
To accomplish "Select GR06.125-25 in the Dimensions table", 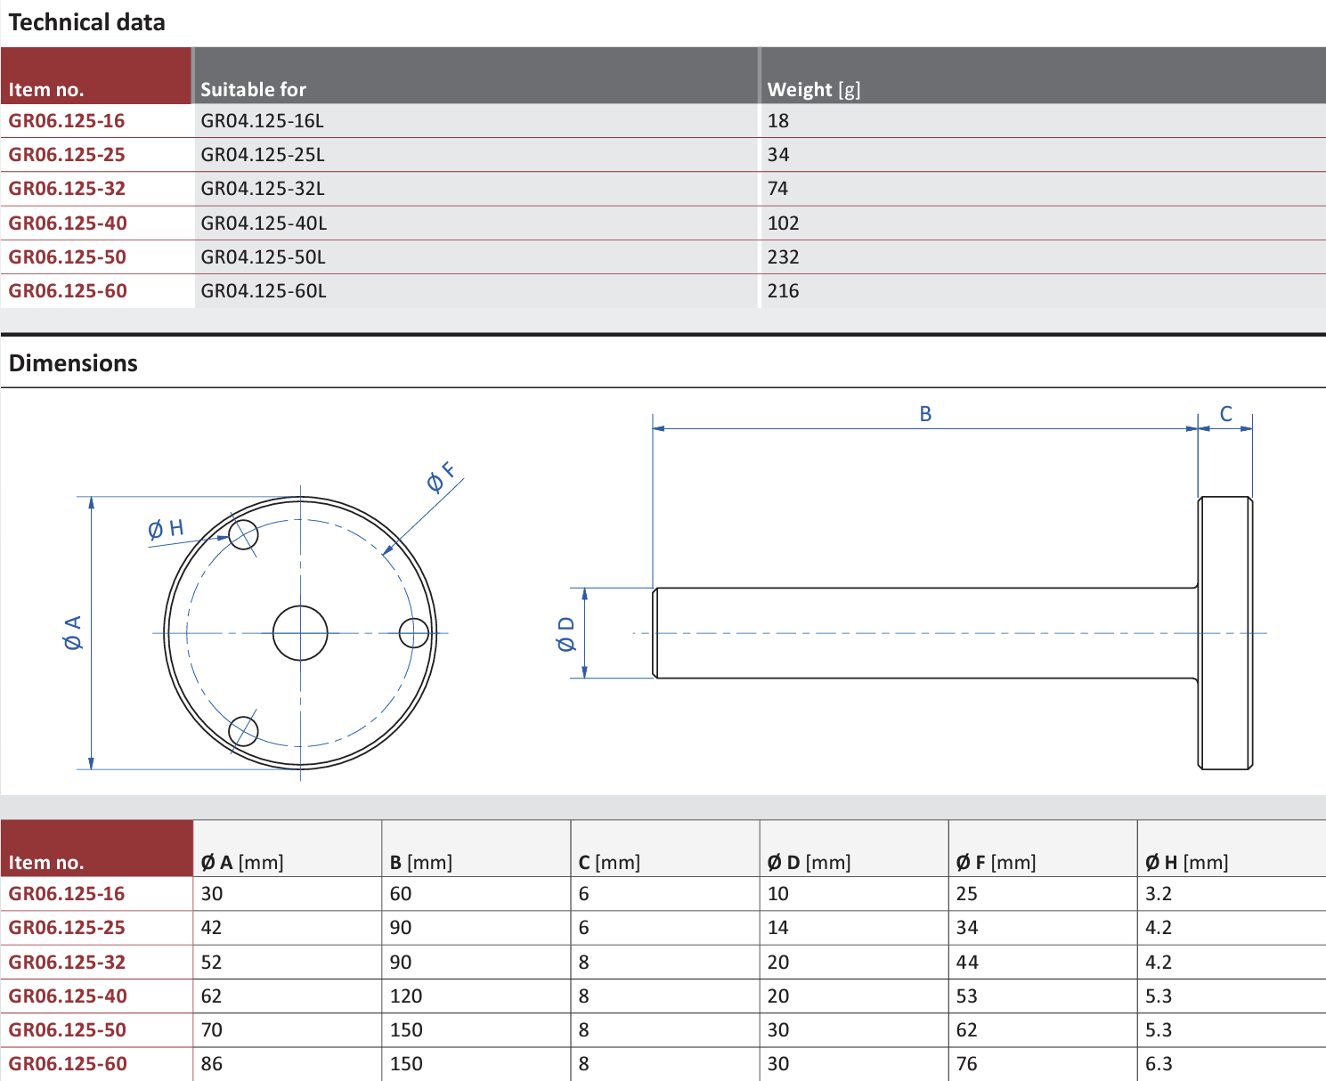I will pyautogui.click(x=67, y=928).
